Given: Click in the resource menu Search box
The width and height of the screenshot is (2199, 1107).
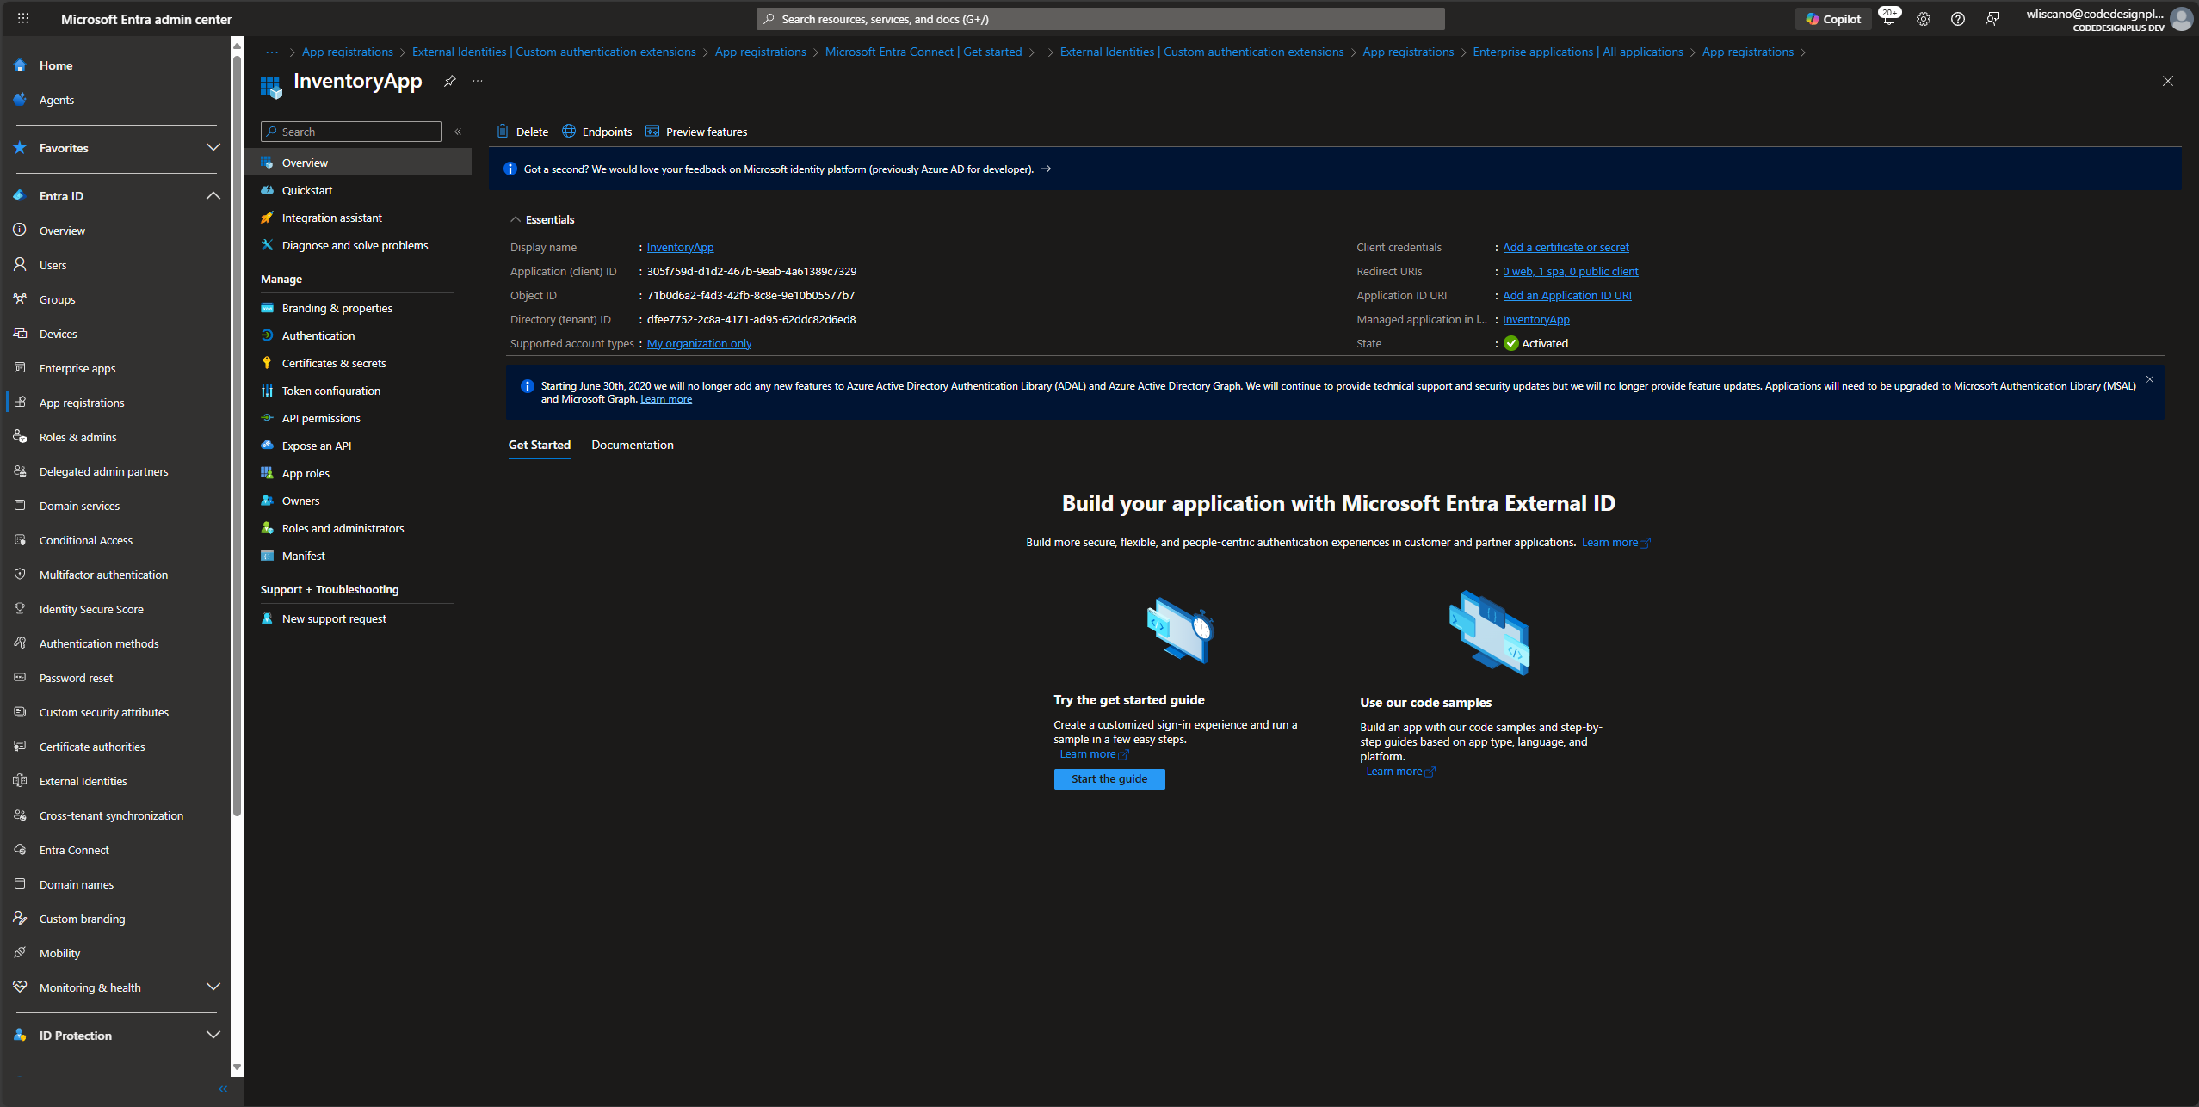Looking at the screenshot, I should 351,132.
